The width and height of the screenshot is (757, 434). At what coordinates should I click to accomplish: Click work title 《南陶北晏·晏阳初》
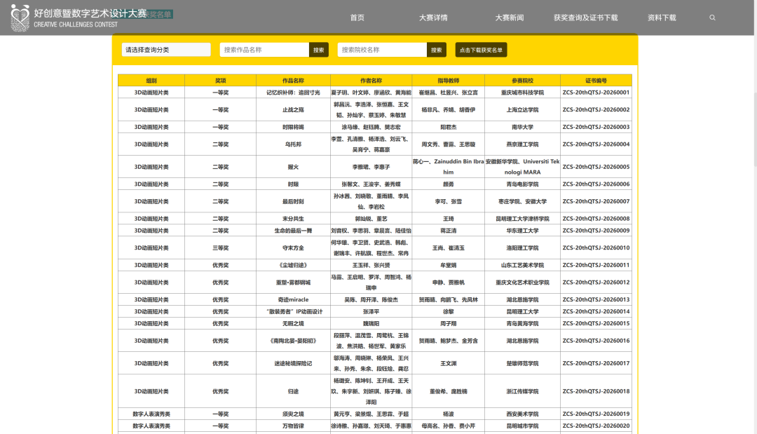[293, 341]
